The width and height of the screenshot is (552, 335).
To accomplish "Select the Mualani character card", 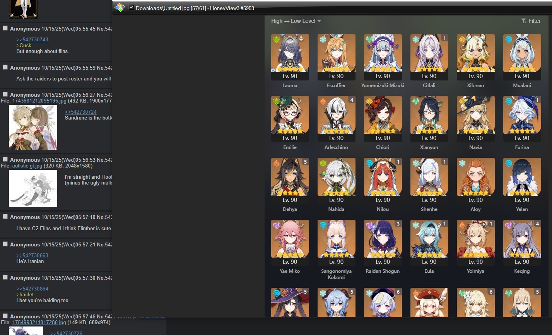I will pos(522,57).
